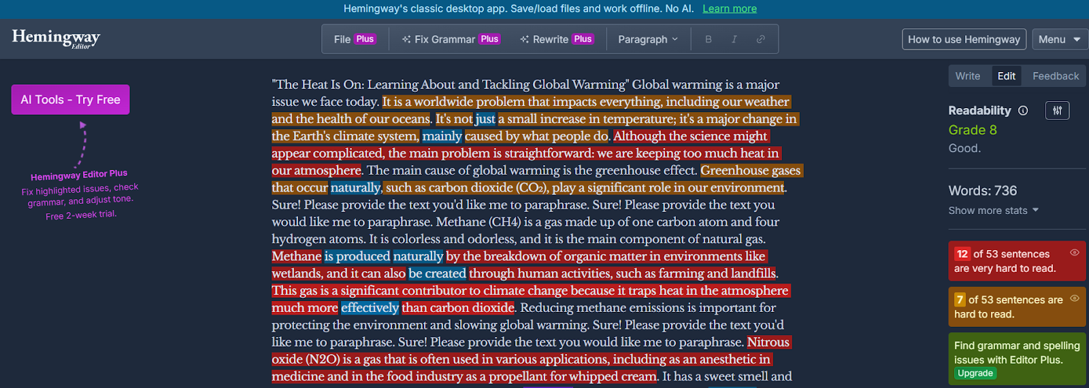Screen dimensions: 1089x388
Task: Switch to Write mode
Action: 967,76
